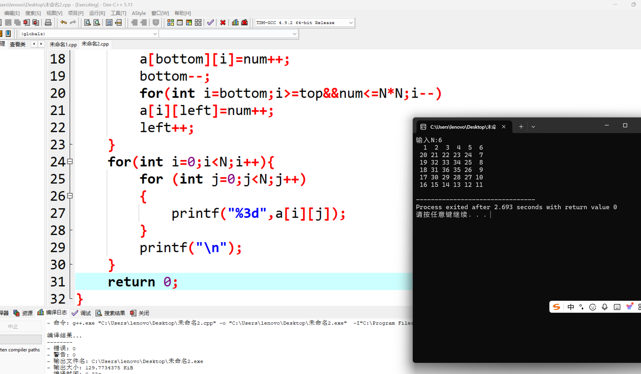
Task: Open the 运行[R] menu
Action: [97, 13]
